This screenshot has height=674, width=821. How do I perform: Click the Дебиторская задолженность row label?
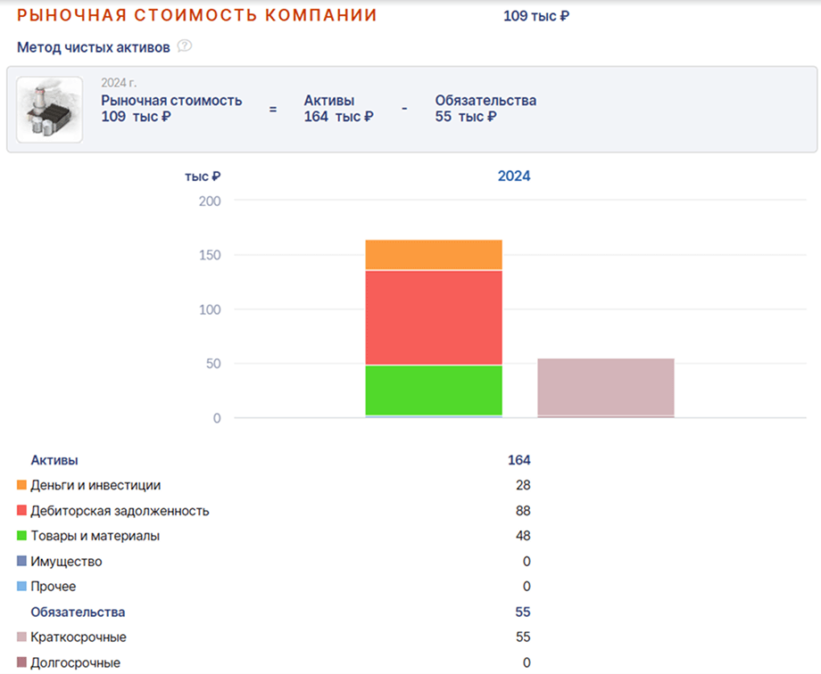[x=120, y=511]
